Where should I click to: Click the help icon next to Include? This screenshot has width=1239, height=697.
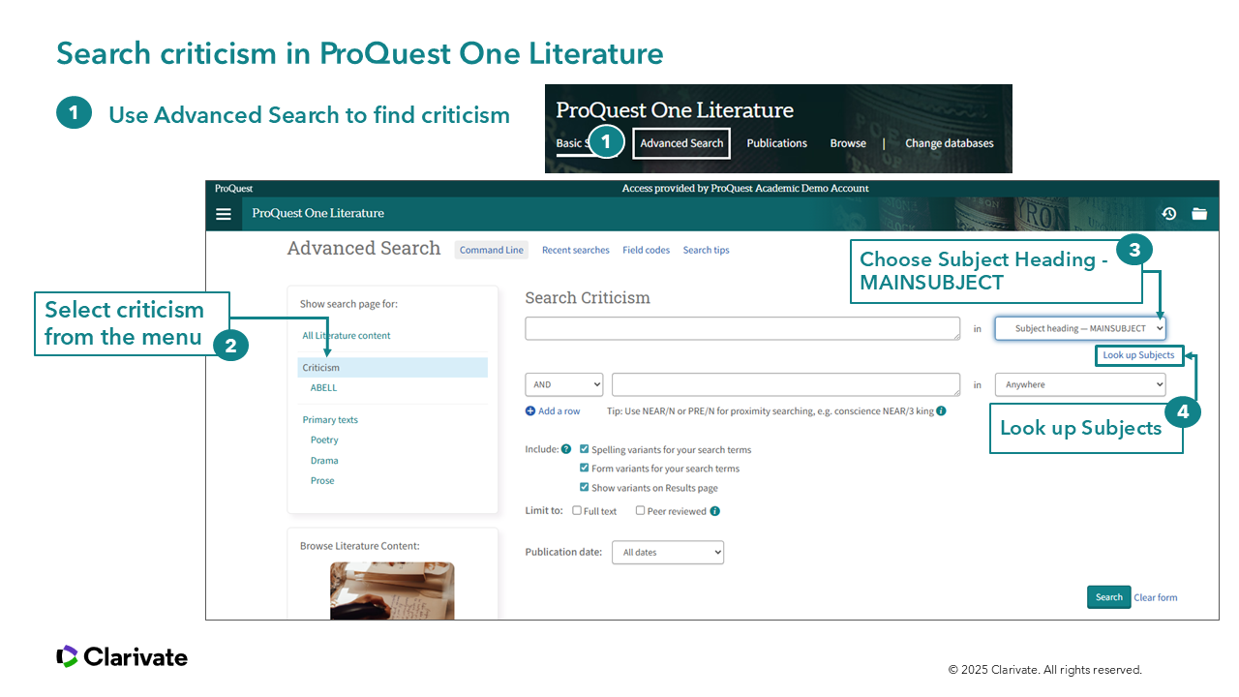[566, 449]
